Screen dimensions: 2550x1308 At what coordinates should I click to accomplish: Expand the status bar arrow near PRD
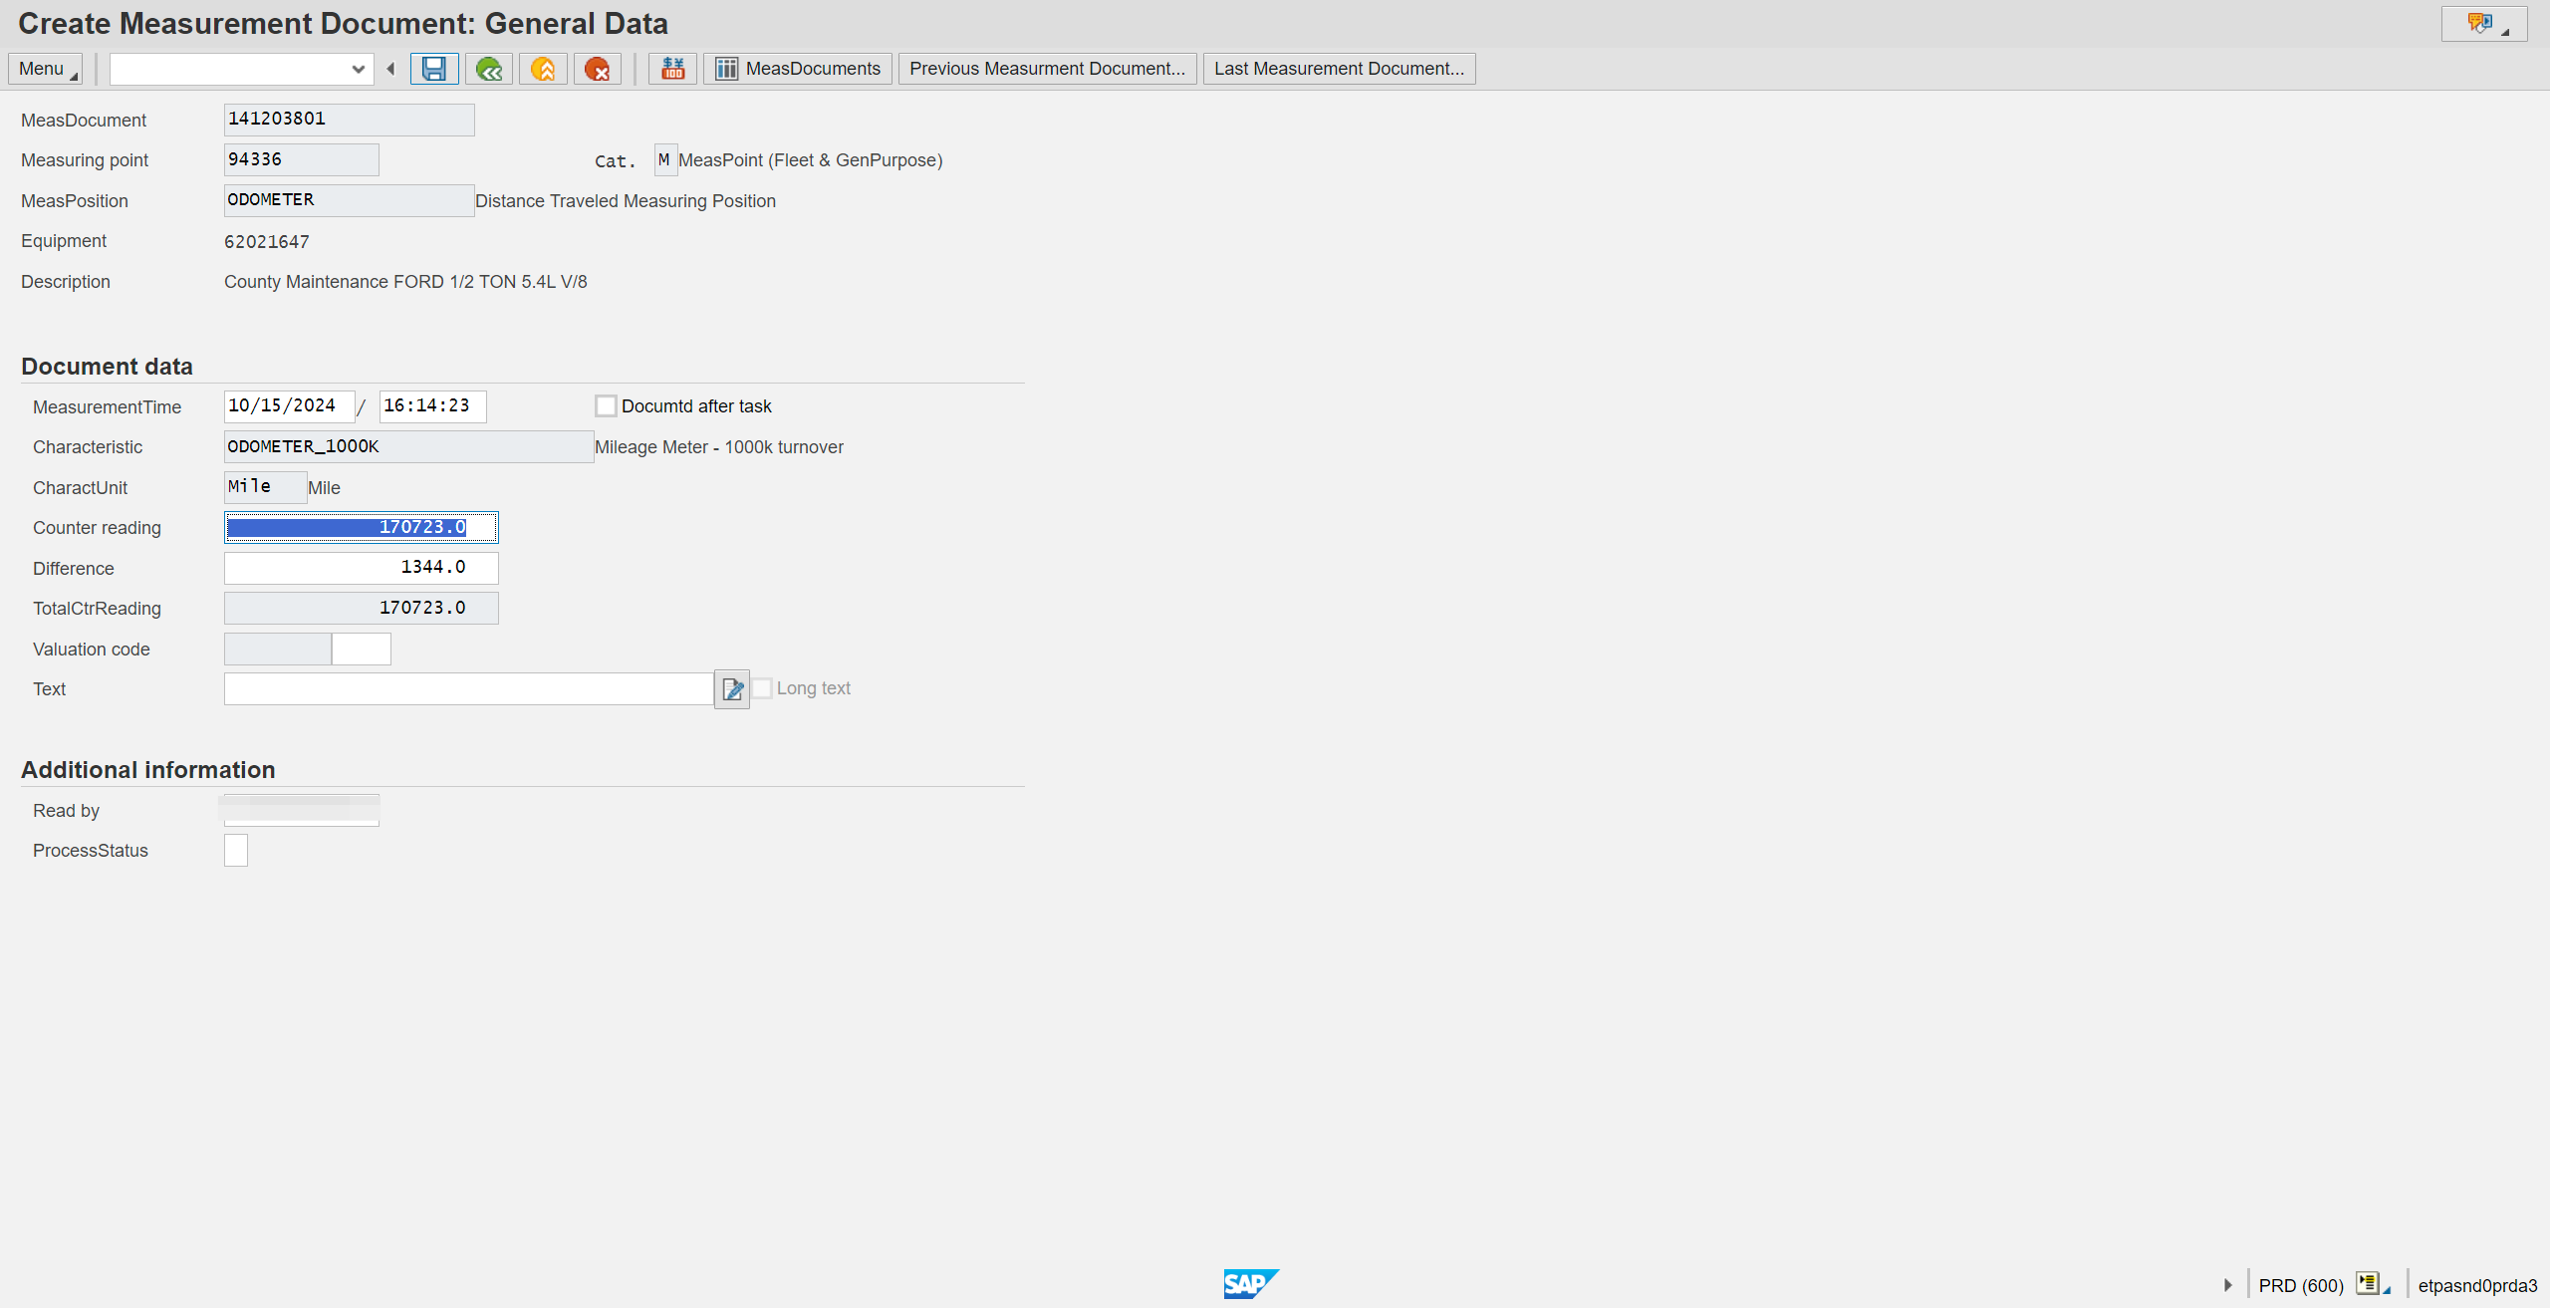click(2228, 1285)
